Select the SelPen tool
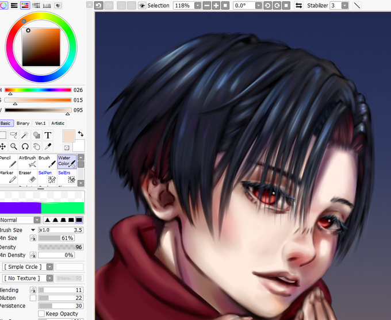 pyautogui.click(x=47, y=176)
